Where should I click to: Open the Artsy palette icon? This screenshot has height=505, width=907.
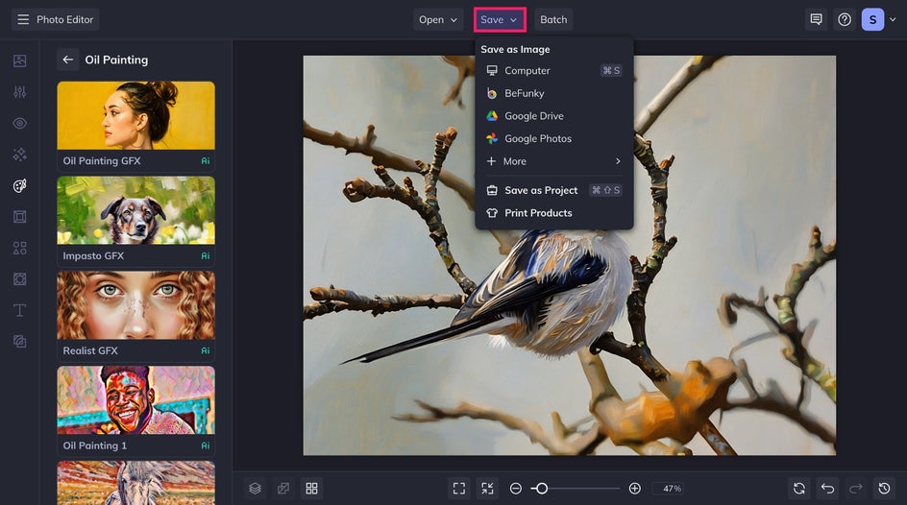(x=19, y=185)
